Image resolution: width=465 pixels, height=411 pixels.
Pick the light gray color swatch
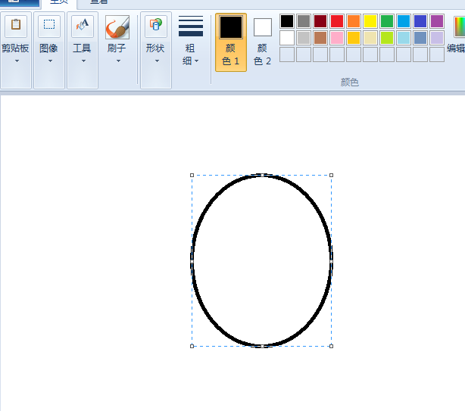click(x=304, y=38)
